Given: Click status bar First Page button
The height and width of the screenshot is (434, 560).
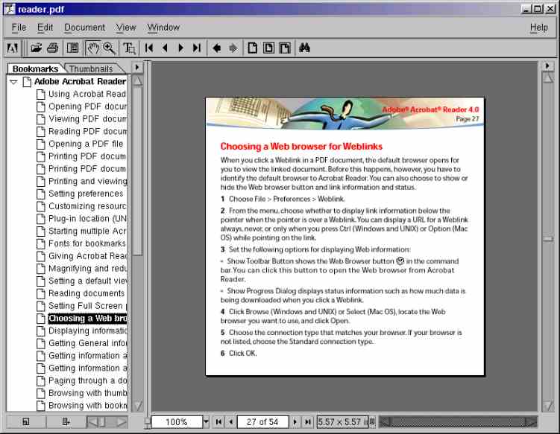Looking at the screenshot, I should [x=218, y=422].
